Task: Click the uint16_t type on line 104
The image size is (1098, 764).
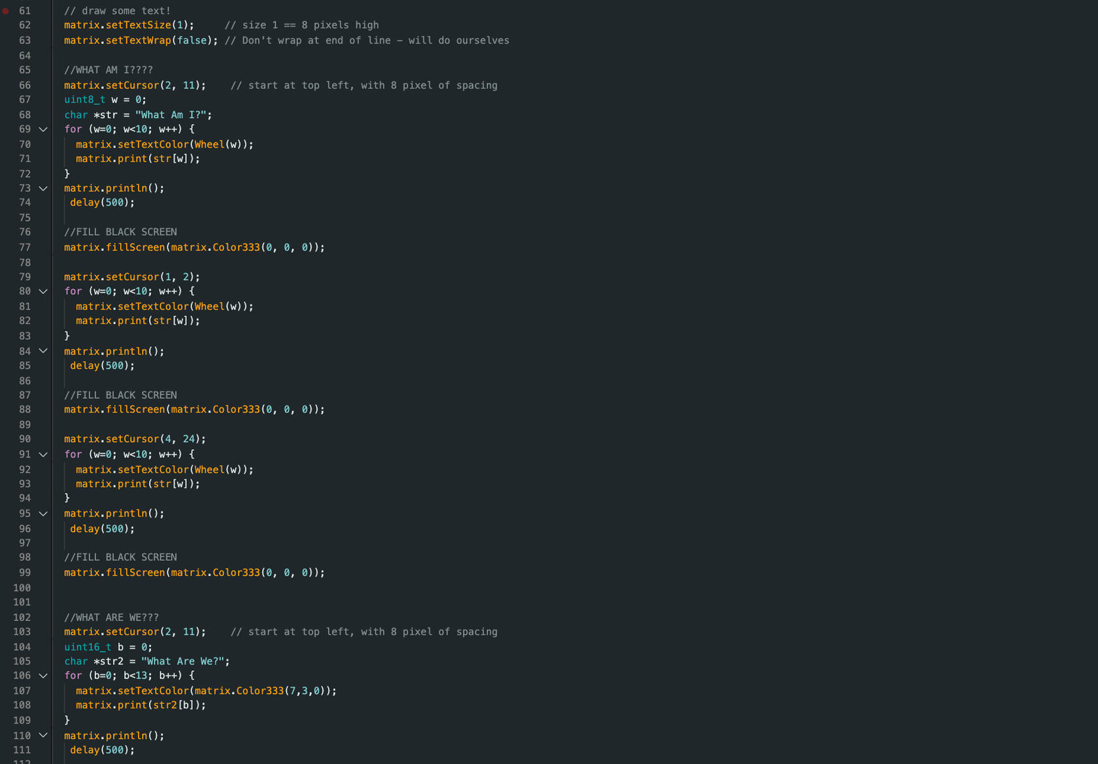Action: 88,647
